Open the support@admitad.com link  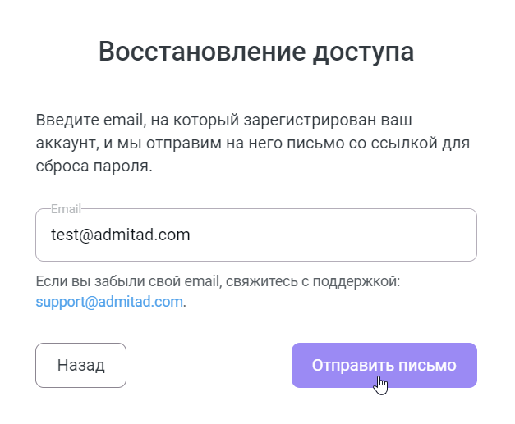click(109, 302)
